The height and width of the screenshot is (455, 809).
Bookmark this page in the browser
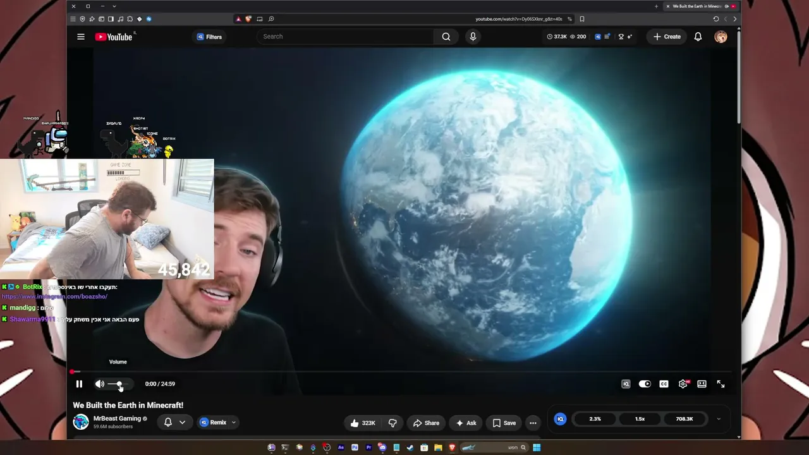click(582, 19)
